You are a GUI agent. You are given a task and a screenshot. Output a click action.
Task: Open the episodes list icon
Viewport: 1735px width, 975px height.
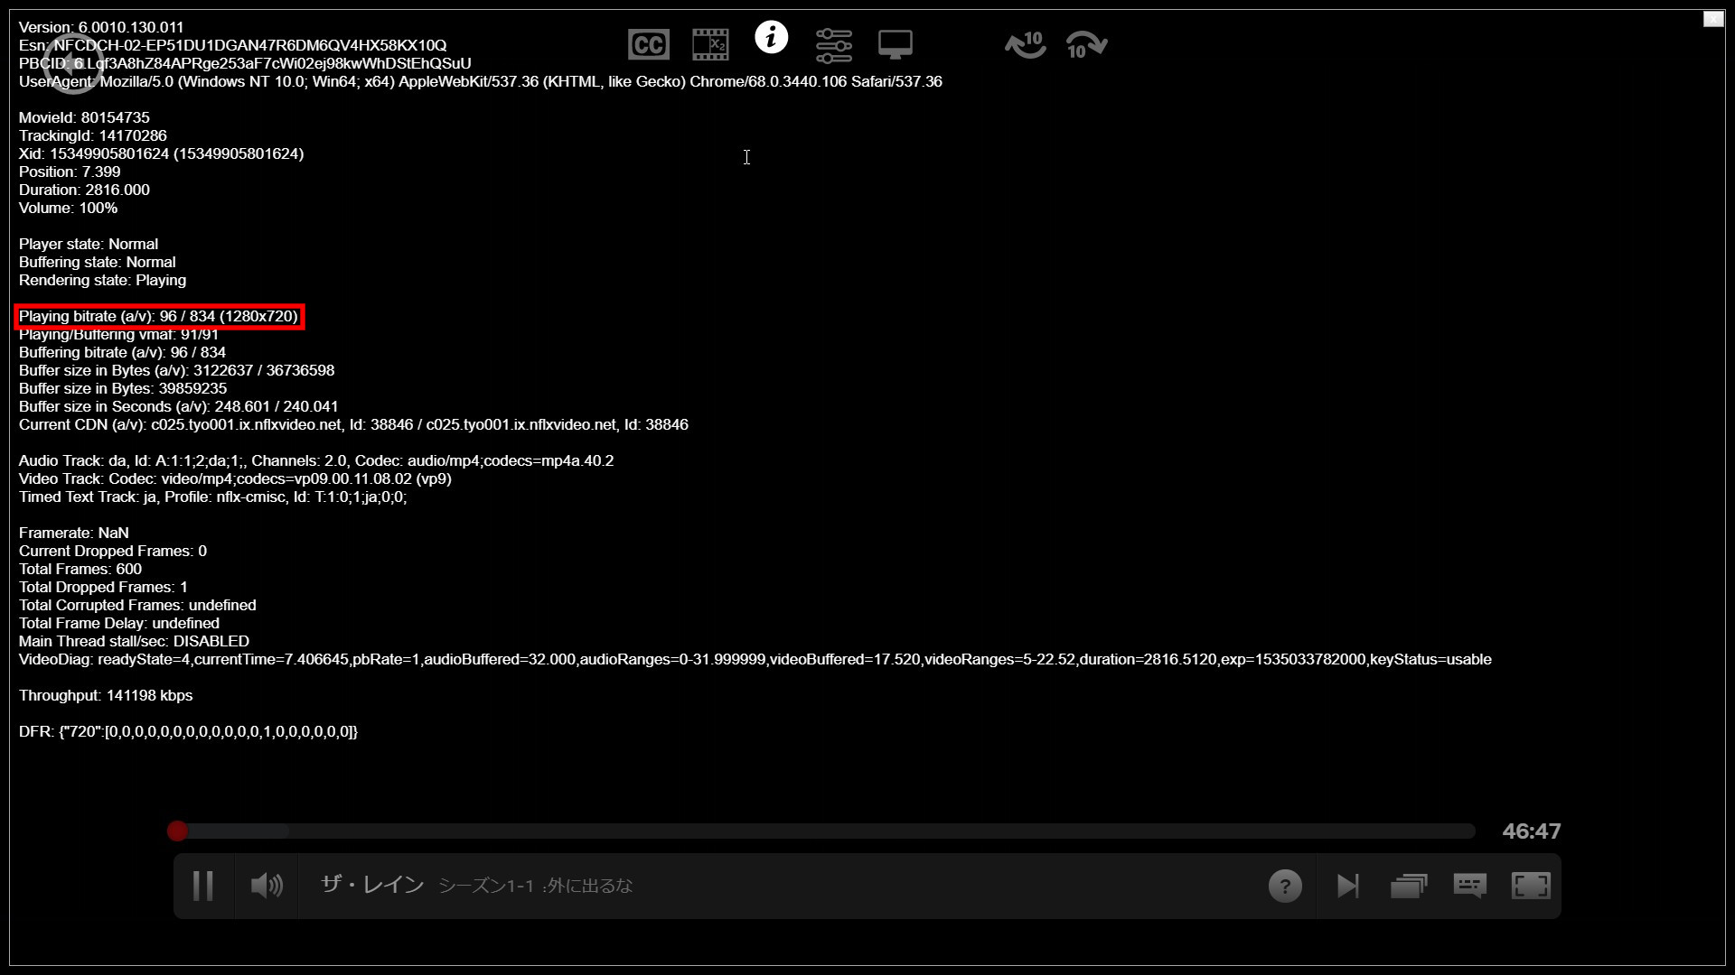click(1409, 886)
